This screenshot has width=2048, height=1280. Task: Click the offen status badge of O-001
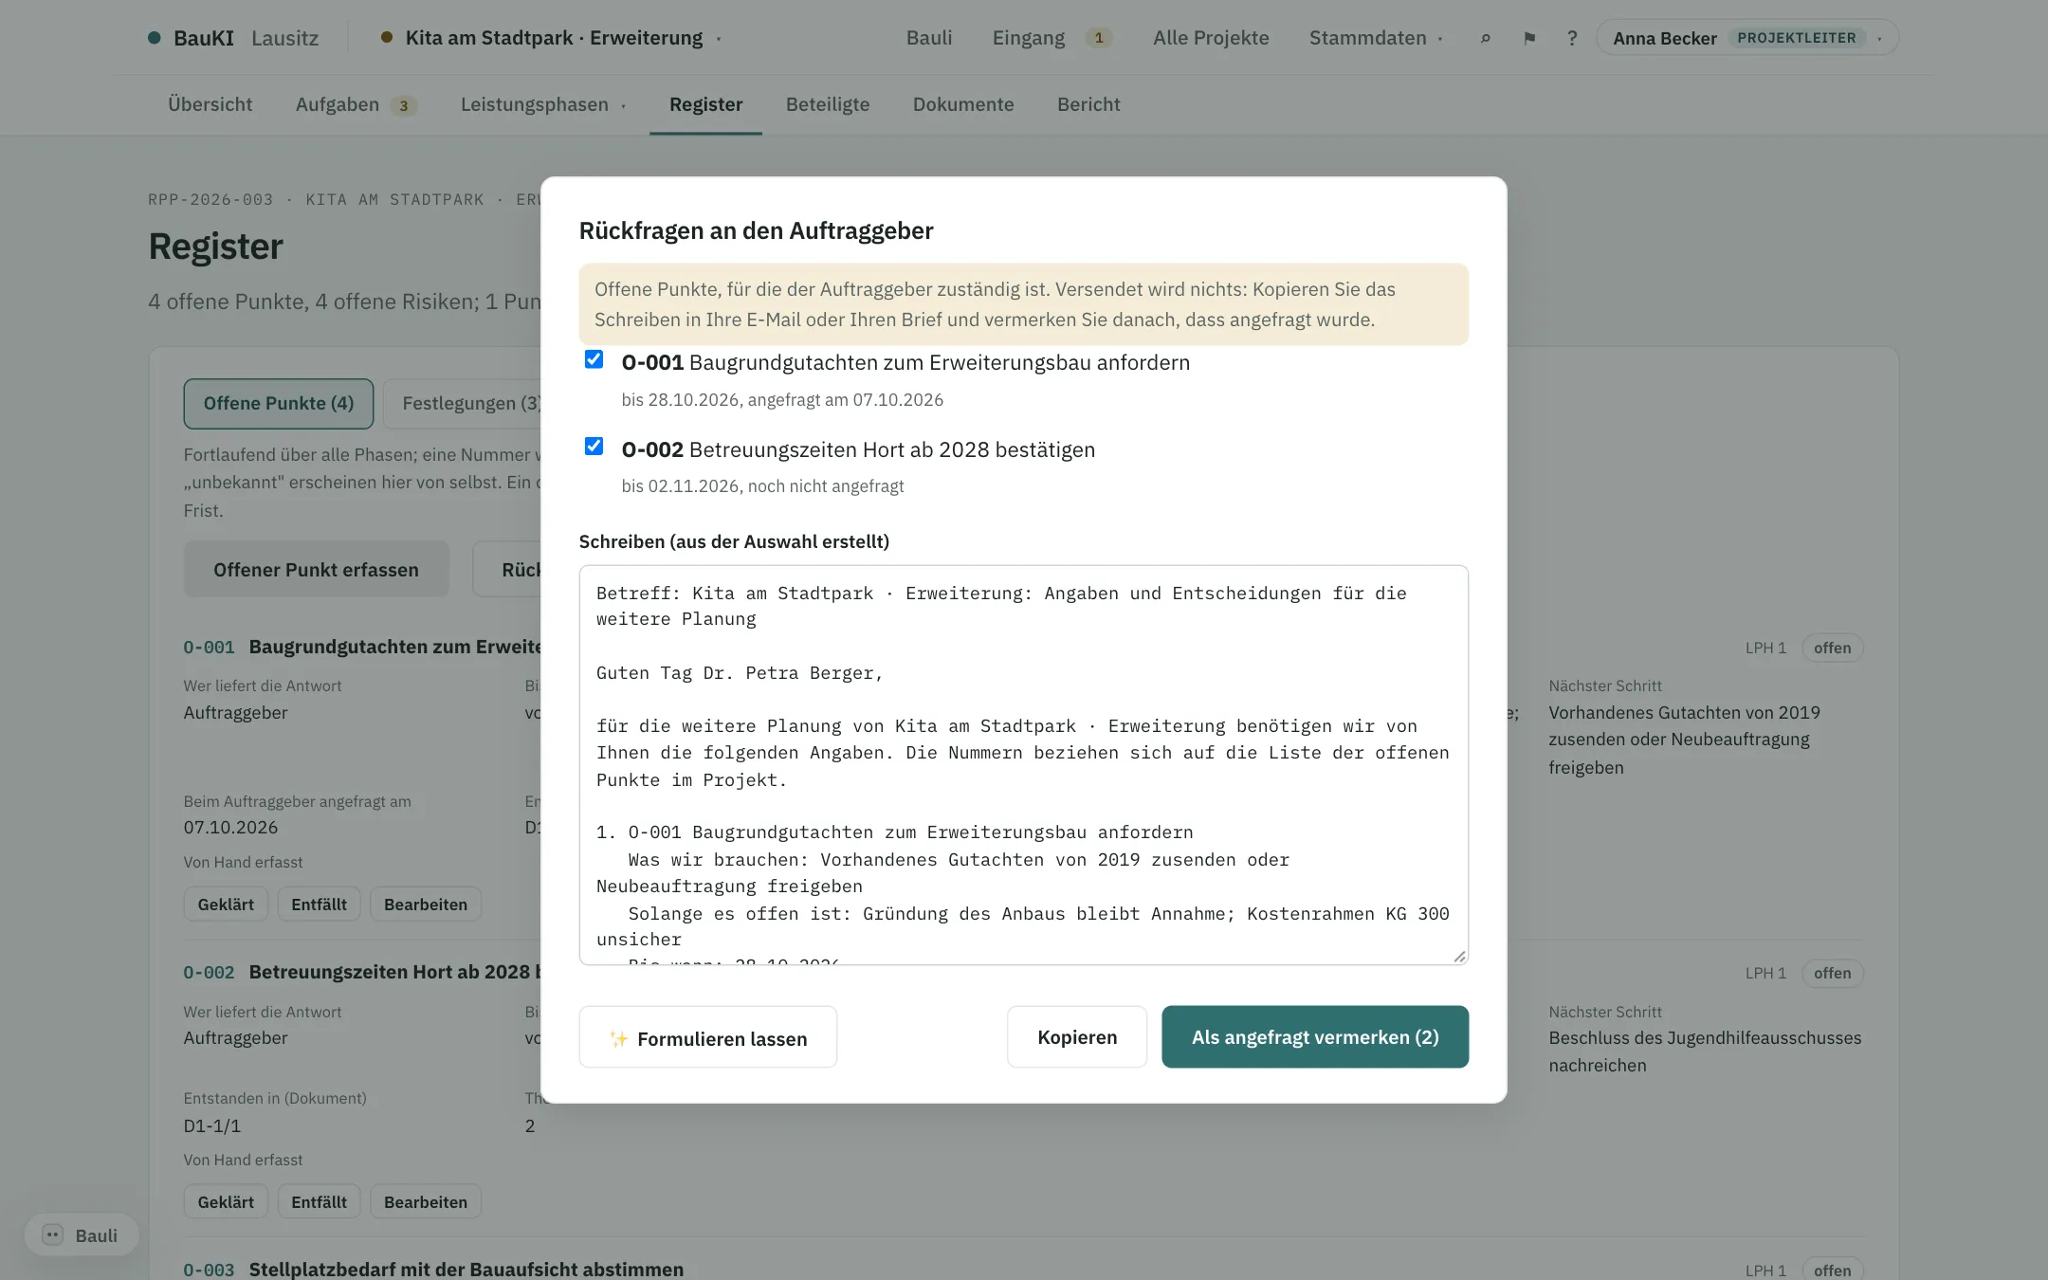pyautogui.click(x=1832, y=648)
